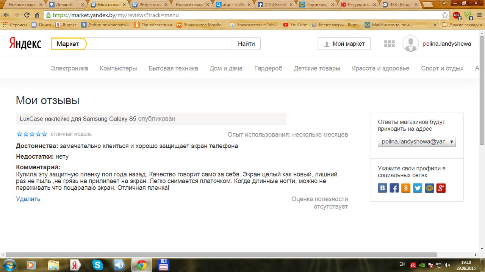Switch to the Диалоги browser tab
Image resolution: width=485 pixels, height=272 pixels.
pyautogui.click(x=67, y=5)
